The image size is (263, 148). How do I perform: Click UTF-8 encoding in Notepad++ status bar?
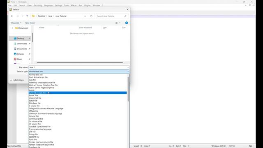click(x=232, y=146)
